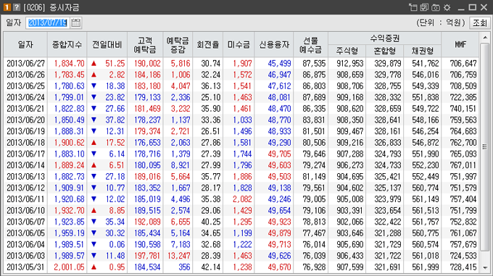Click the 종합지수 column header
The image size is (493, 276).
click(x=67, y=45)
